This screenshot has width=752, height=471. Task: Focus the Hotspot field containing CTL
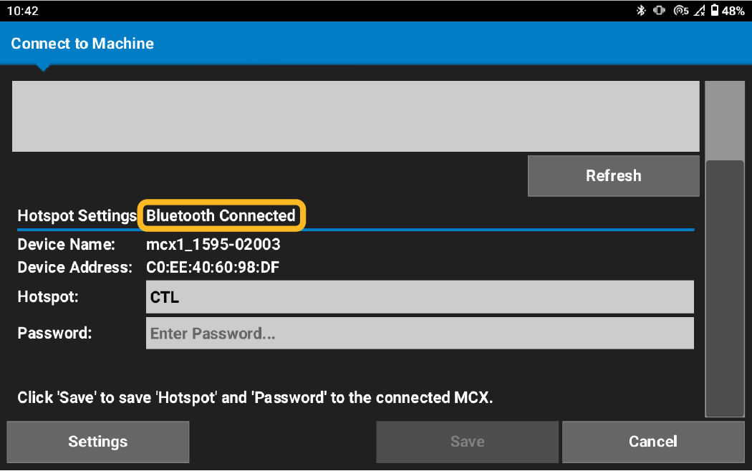[x=420, y=297]
